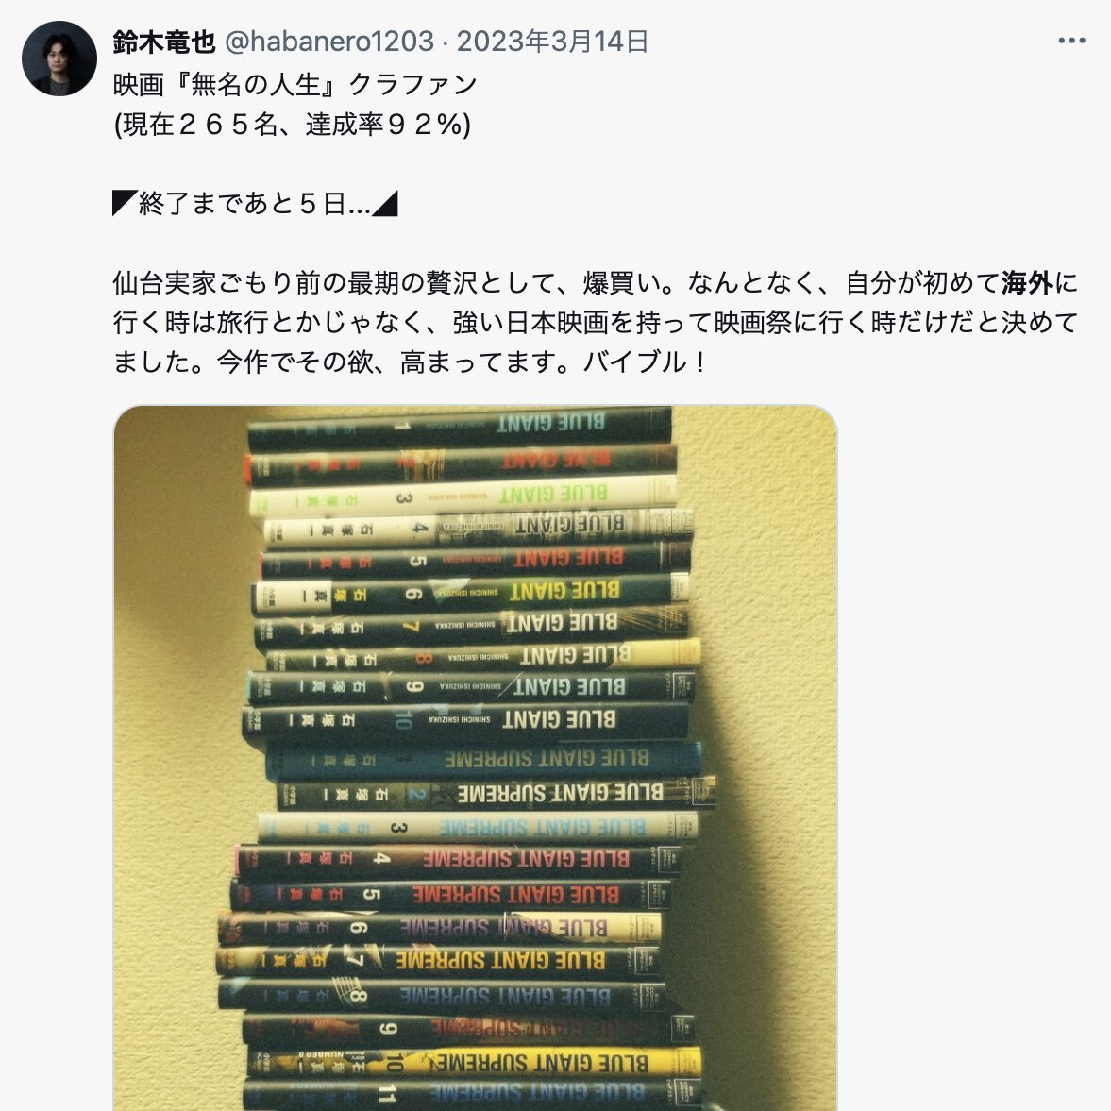
Task: Open the three-dot more options menu
Action: 1071,42
